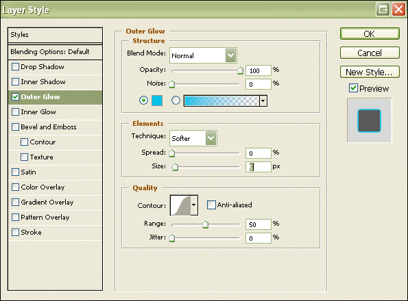Viewport: 408px width, 301px height.
Task: Click the title bar restore icon
Action: (383, 10)
